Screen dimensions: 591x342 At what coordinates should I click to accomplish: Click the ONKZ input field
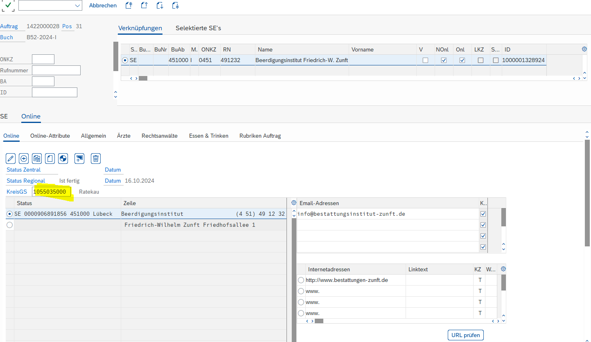tap(43, 59)
